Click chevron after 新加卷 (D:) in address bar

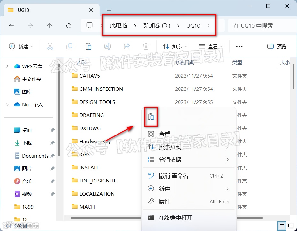pos(178,26)
